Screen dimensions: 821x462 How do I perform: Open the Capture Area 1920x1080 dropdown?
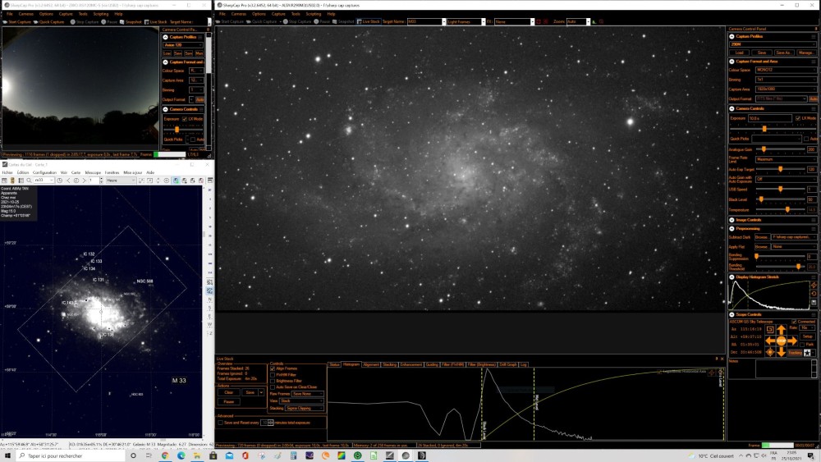click(786, 89)
